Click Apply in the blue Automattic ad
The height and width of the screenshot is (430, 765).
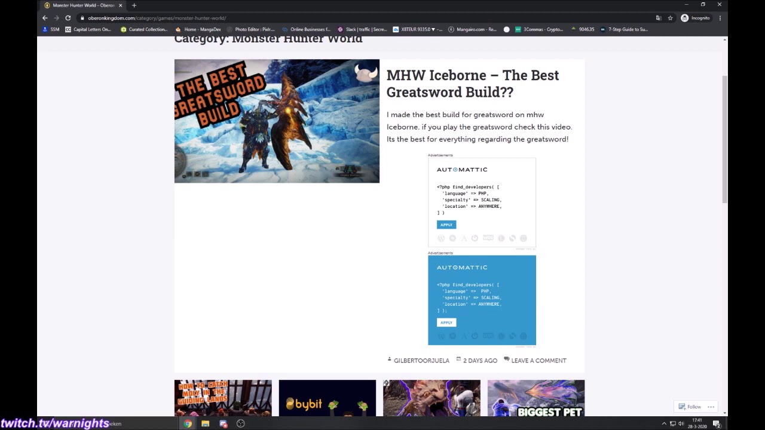(446, 322)
